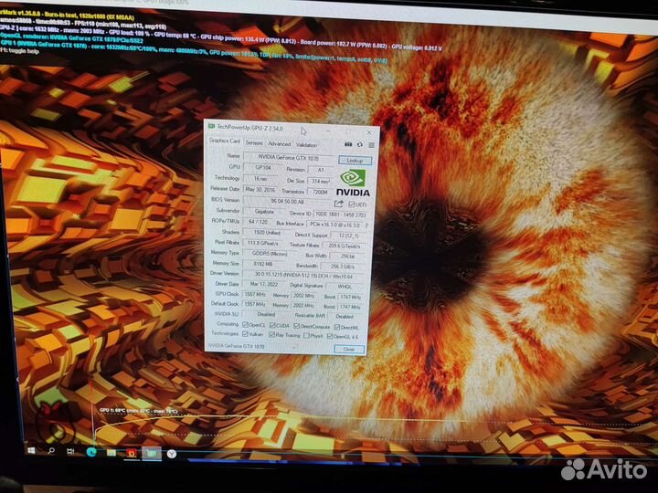Toggle the OpenCL checkbox
Image resolution: width=658 pixels, height=493 pixels.
tap(246, 324)
